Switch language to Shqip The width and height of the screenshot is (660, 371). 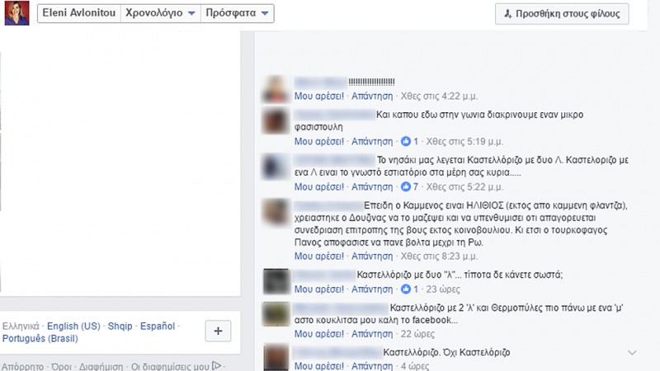(x=120, y=326)
